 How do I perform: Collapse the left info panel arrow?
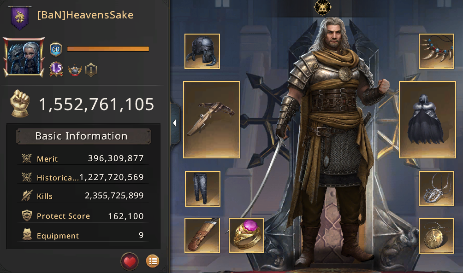[175, 123]
